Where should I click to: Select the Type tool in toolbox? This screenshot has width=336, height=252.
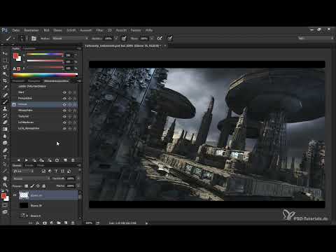tap(5, 157)
